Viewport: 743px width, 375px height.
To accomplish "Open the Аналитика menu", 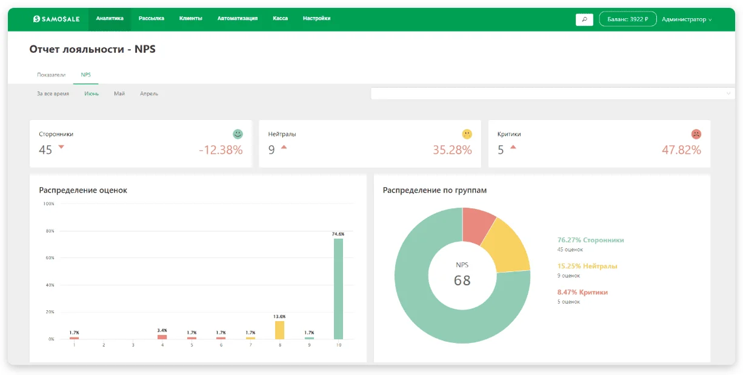I will click(110, 19).
